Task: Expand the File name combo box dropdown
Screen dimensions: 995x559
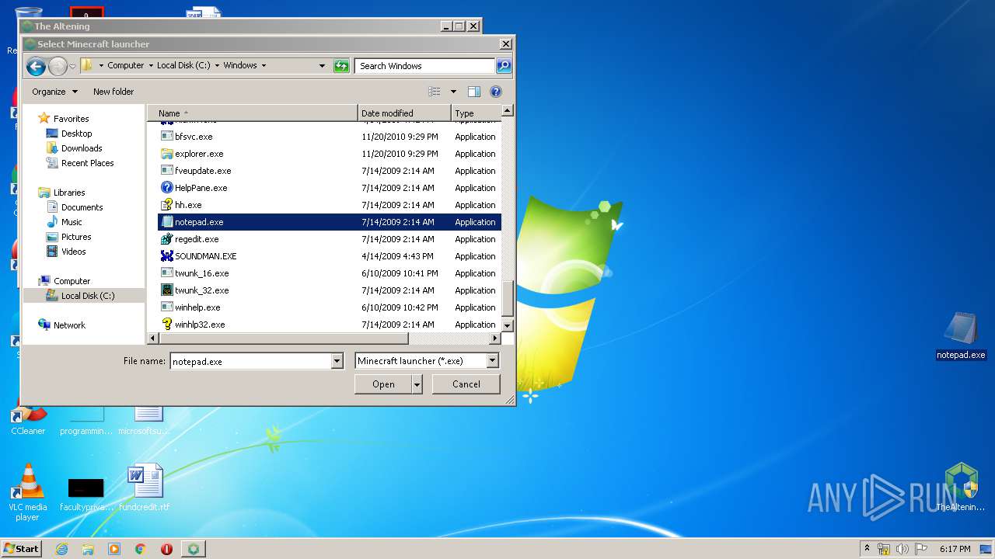Action: tap(337, 361)
